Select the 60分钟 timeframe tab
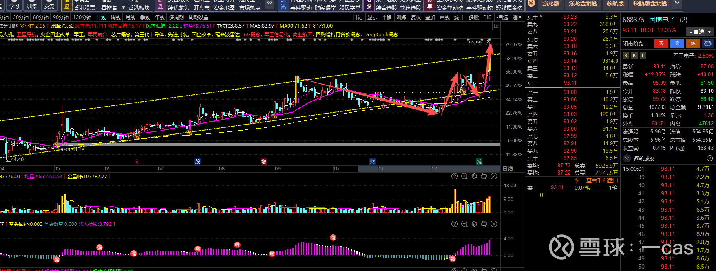The height and width of the screenshot is (271, 716). tap(40, 17)
